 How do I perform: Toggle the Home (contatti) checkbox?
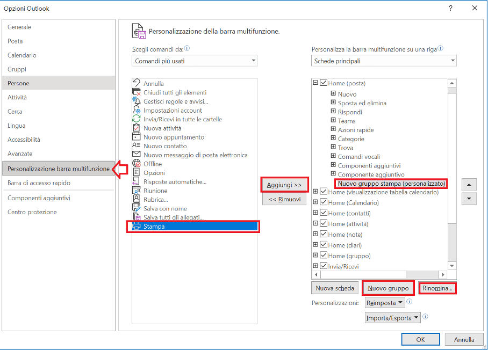324,213
